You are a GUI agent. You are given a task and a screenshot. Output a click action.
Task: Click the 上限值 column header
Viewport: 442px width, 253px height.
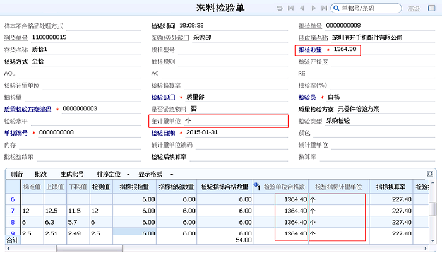55,187
